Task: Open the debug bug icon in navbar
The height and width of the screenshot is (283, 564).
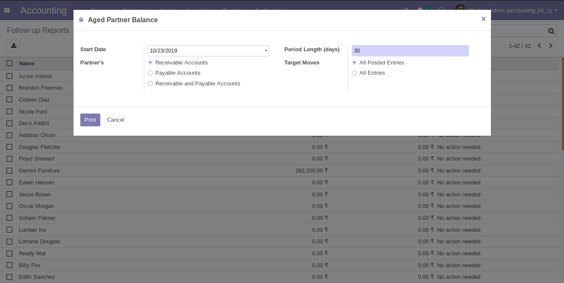Action: [406, 10]
